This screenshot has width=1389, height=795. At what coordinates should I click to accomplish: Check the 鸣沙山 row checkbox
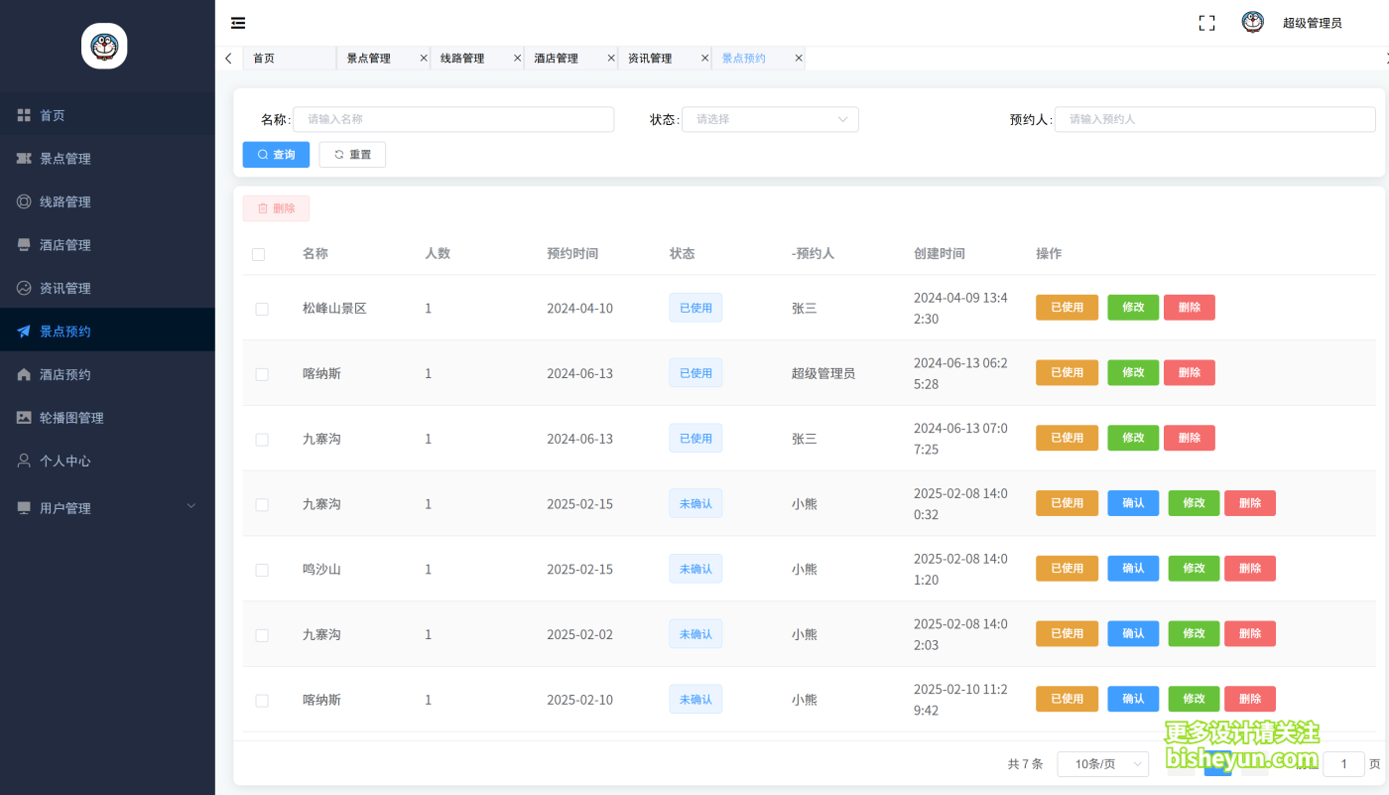[262, 570]
